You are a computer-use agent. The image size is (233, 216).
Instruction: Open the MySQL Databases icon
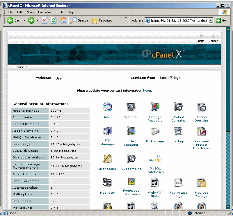(155, 159)
